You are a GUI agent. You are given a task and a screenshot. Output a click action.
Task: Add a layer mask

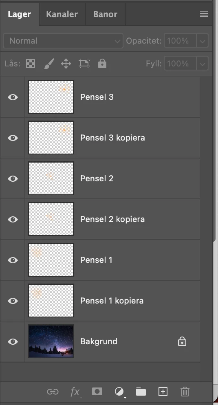[x=97, y=392]
